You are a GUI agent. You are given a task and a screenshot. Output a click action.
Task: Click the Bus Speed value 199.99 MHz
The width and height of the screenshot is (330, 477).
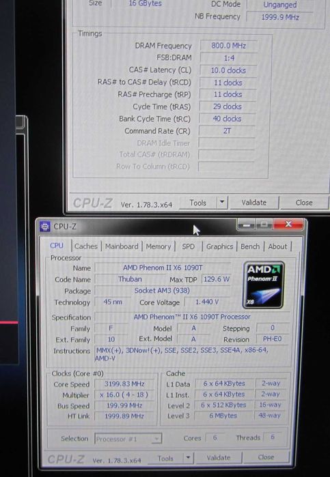click(124, 405)
